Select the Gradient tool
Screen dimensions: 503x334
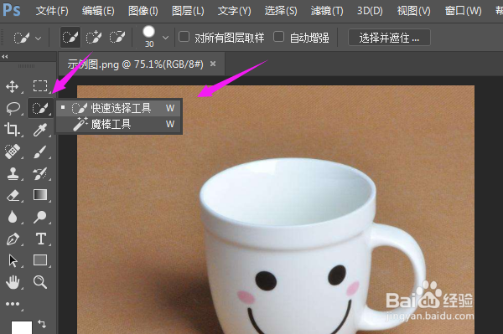tap(40, 195)
